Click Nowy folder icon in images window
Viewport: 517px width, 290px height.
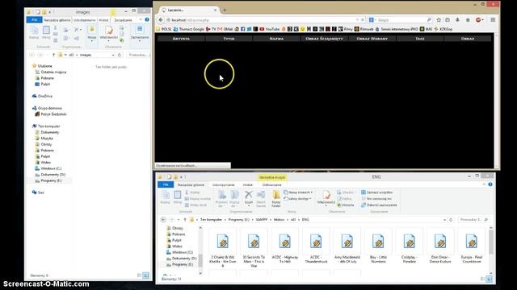91,32
